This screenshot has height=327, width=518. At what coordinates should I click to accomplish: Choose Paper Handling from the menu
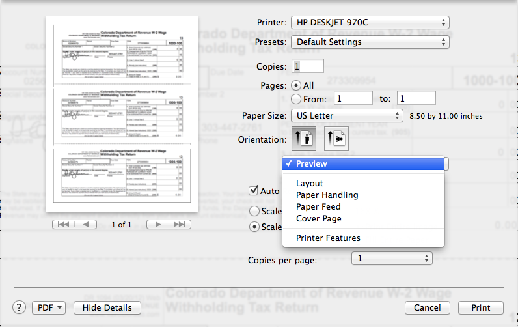click(327, 195)
